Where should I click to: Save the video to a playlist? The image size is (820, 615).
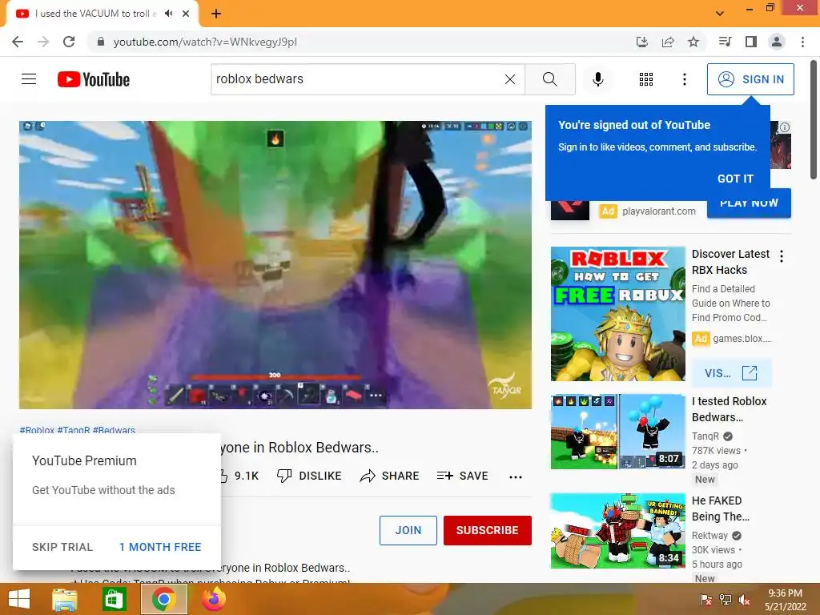[x=462, y=476]
